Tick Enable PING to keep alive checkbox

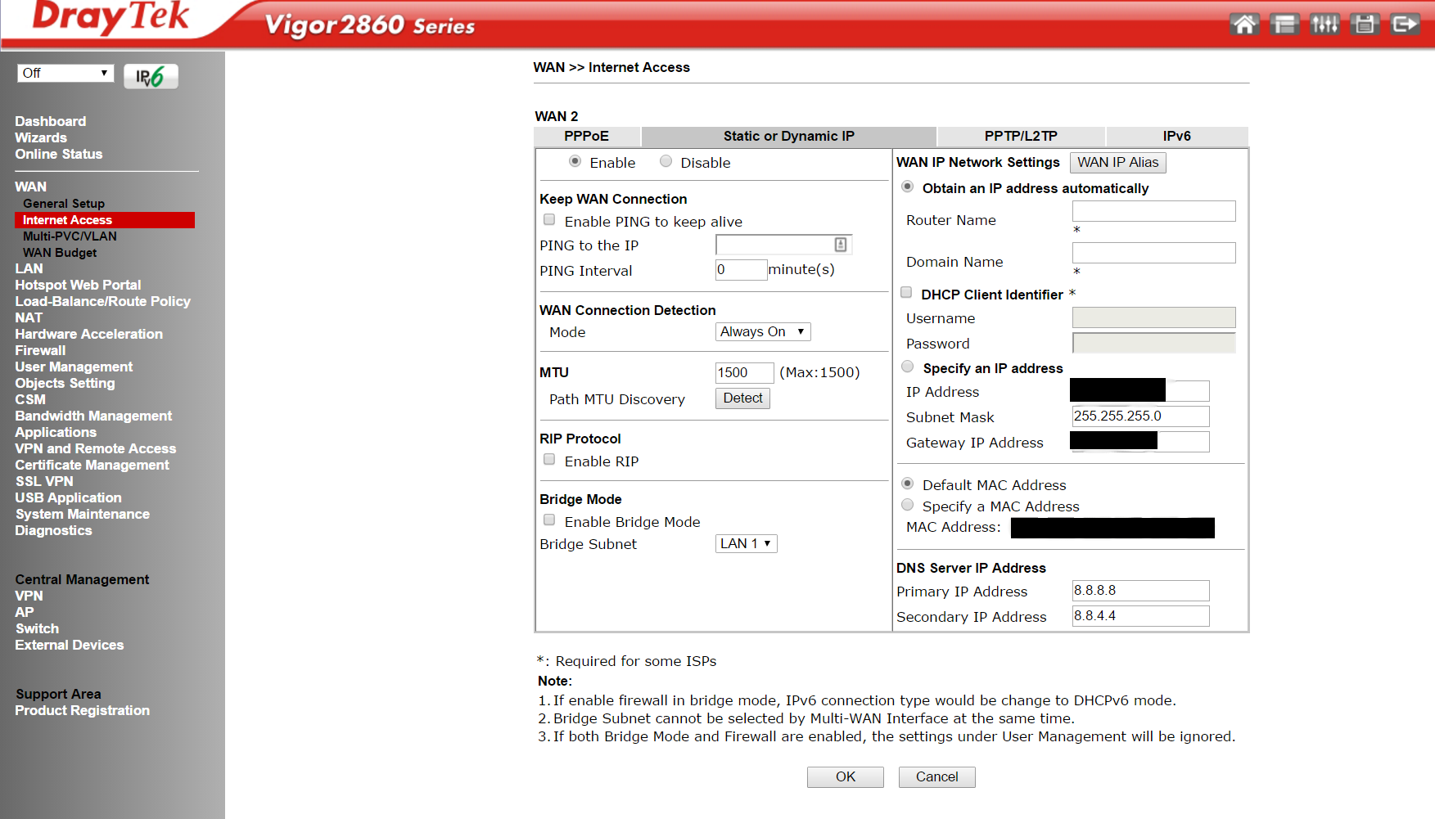(x=549, y=220)
